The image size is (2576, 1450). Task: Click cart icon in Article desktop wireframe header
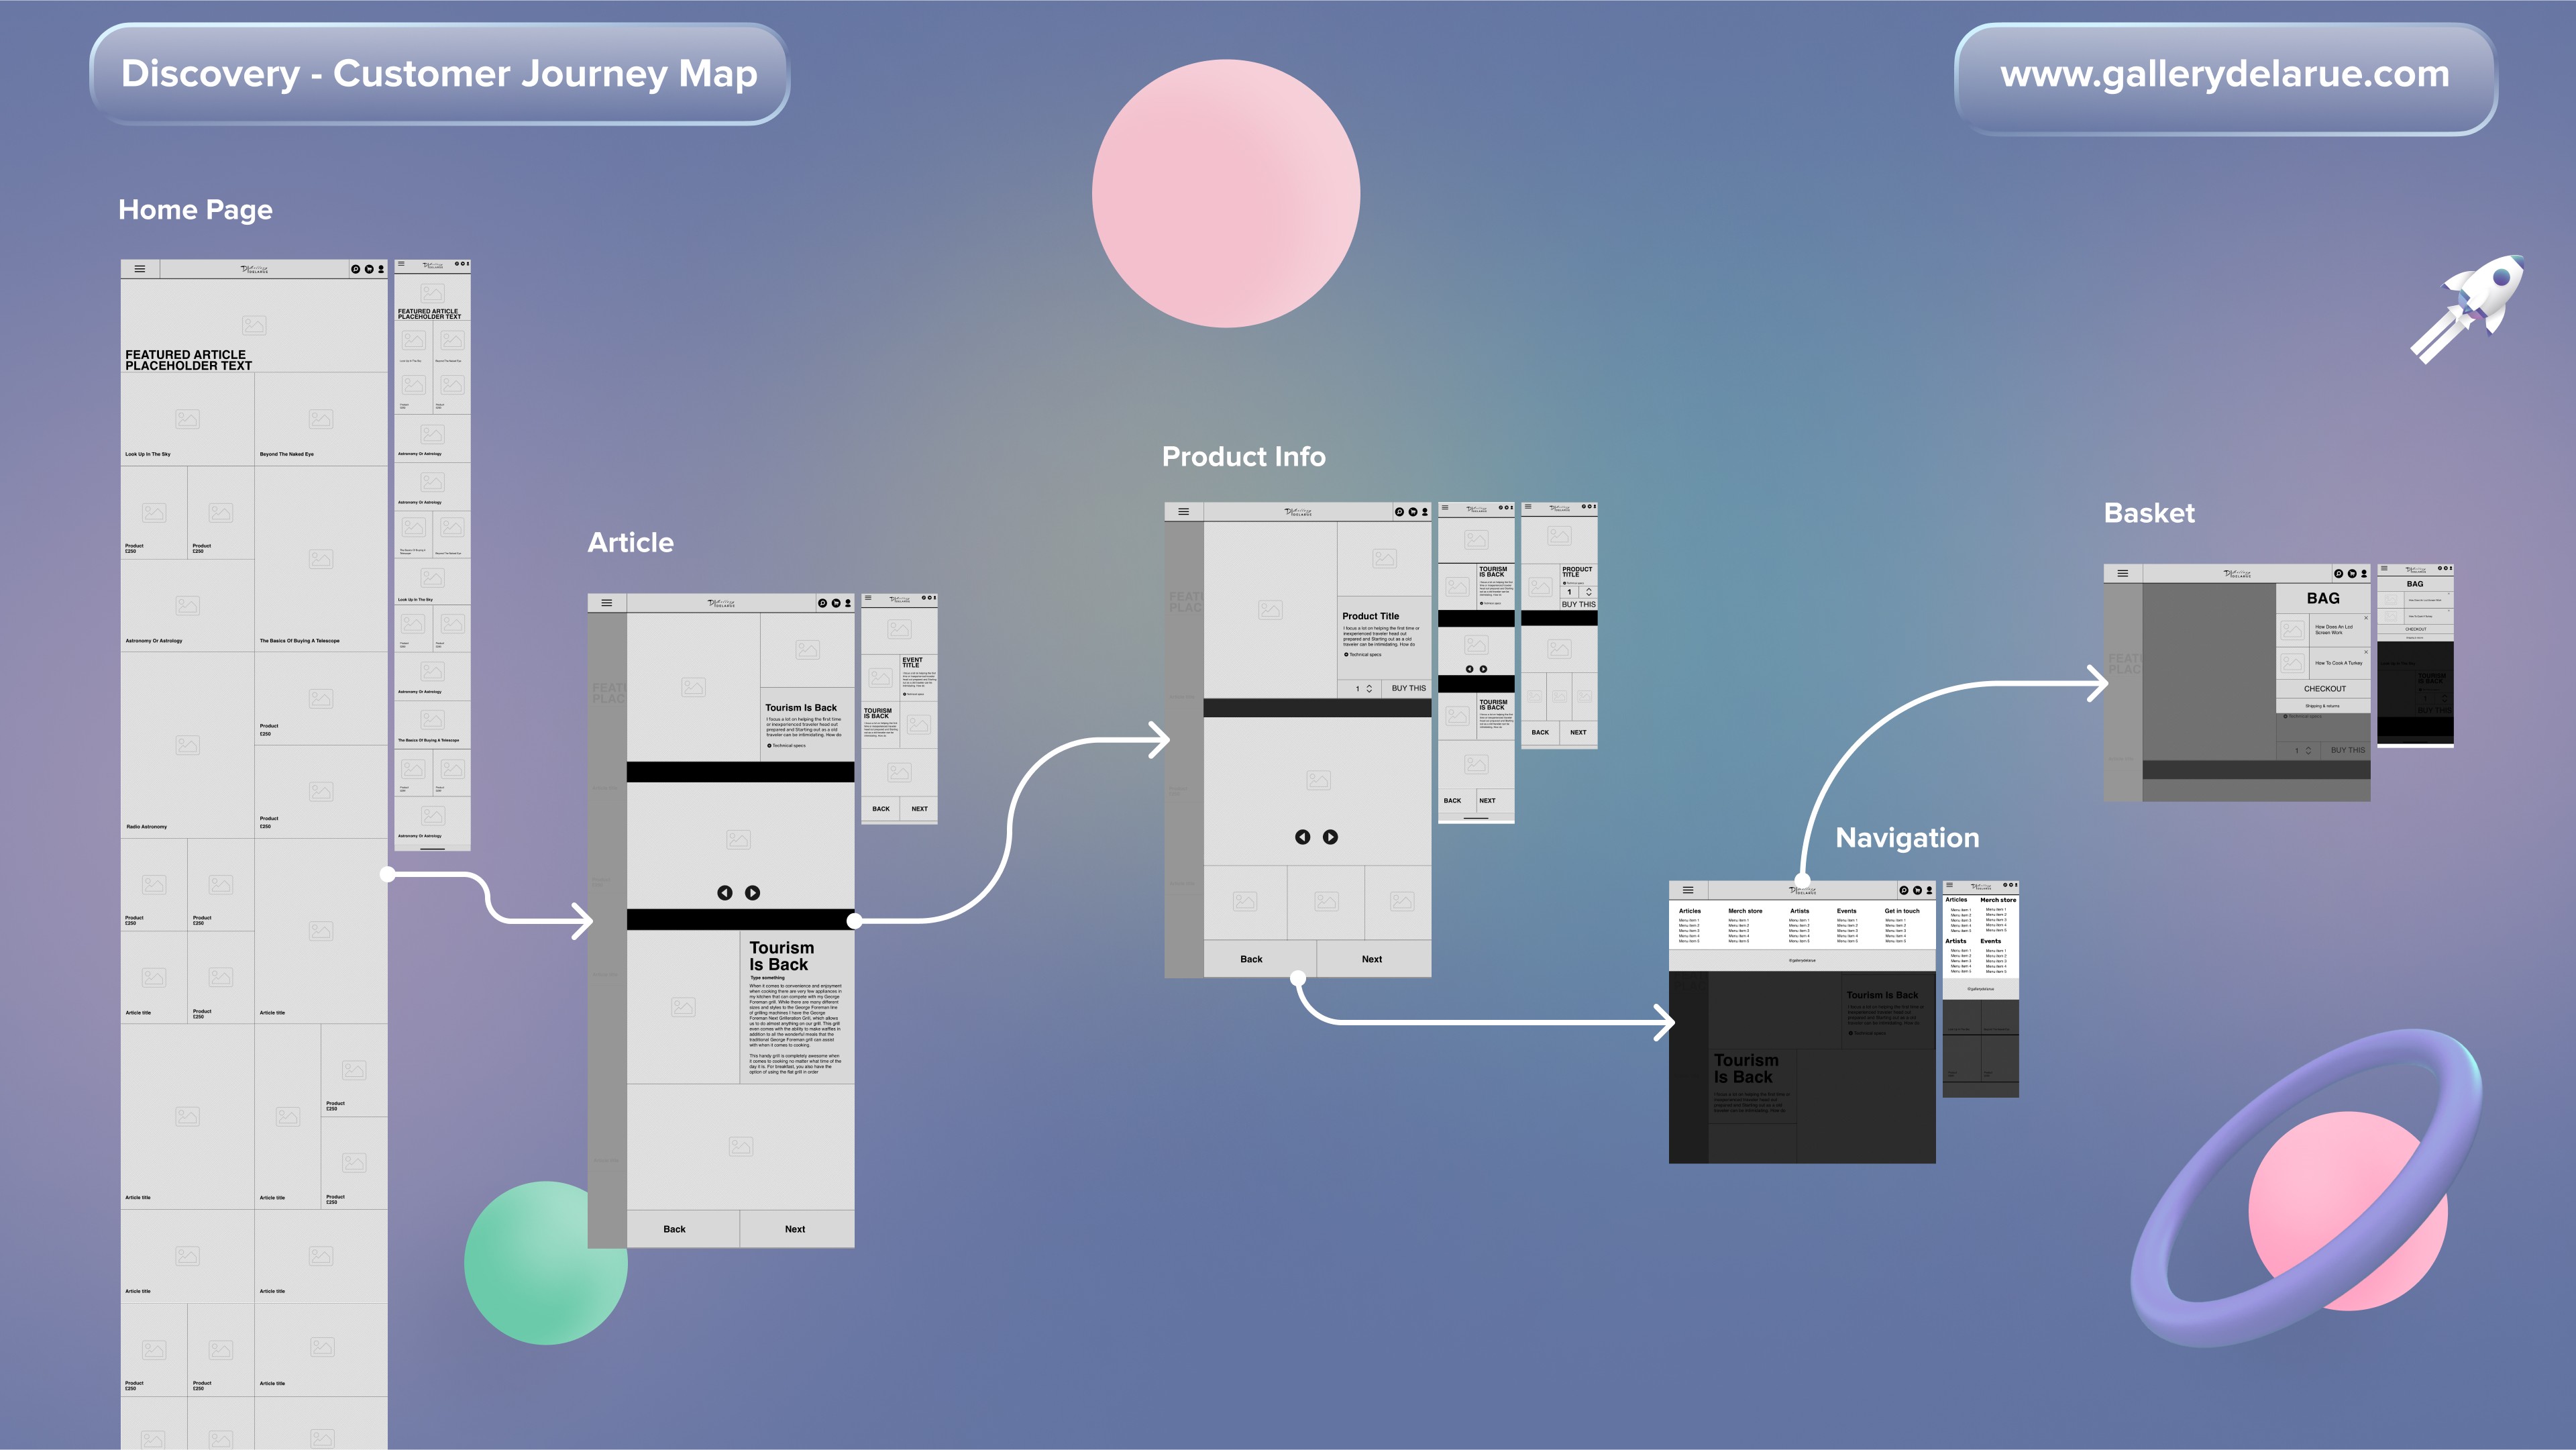836,603
